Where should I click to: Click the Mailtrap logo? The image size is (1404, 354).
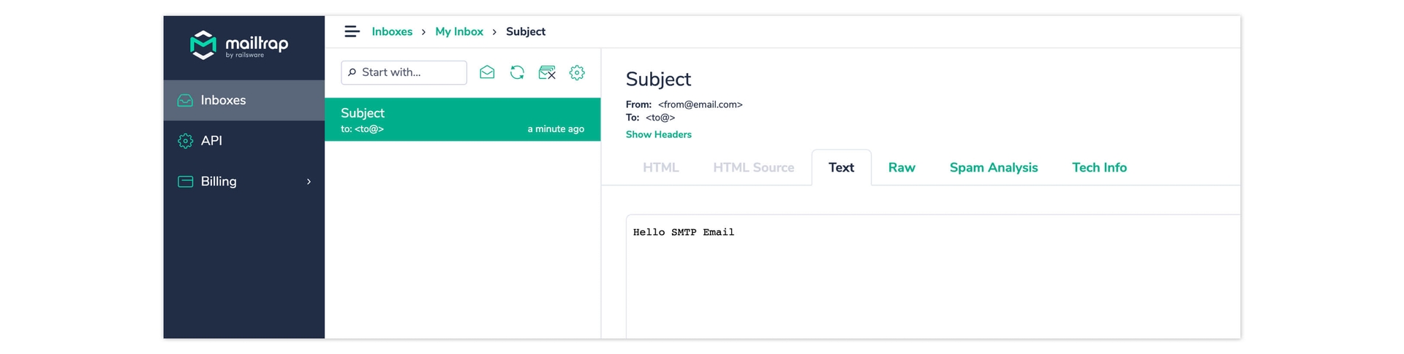point(239,45)
